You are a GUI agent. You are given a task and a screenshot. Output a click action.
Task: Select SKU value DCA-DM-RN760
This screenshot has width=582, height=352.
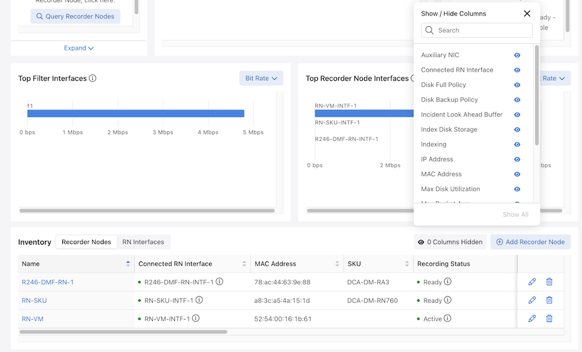(x=372, y=300)
